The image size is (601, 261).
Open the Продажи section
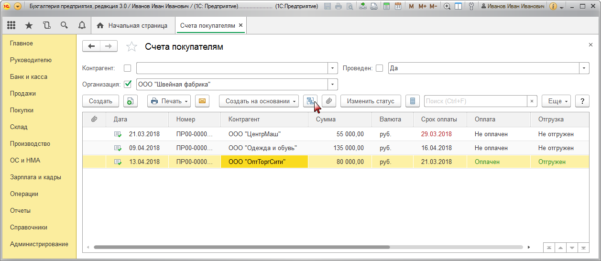pyautogui.click(x=23, y=93)
